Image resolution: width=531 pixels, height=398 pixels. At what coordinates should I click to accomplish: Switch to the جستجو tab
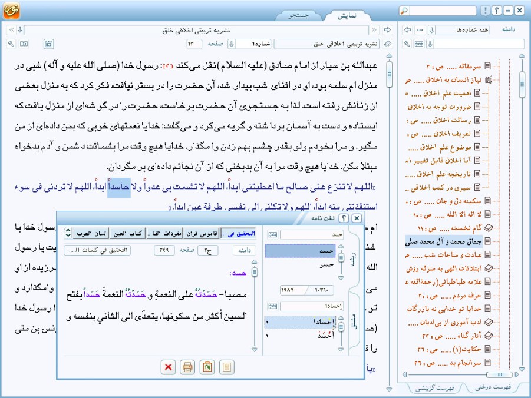coord(299,16)
